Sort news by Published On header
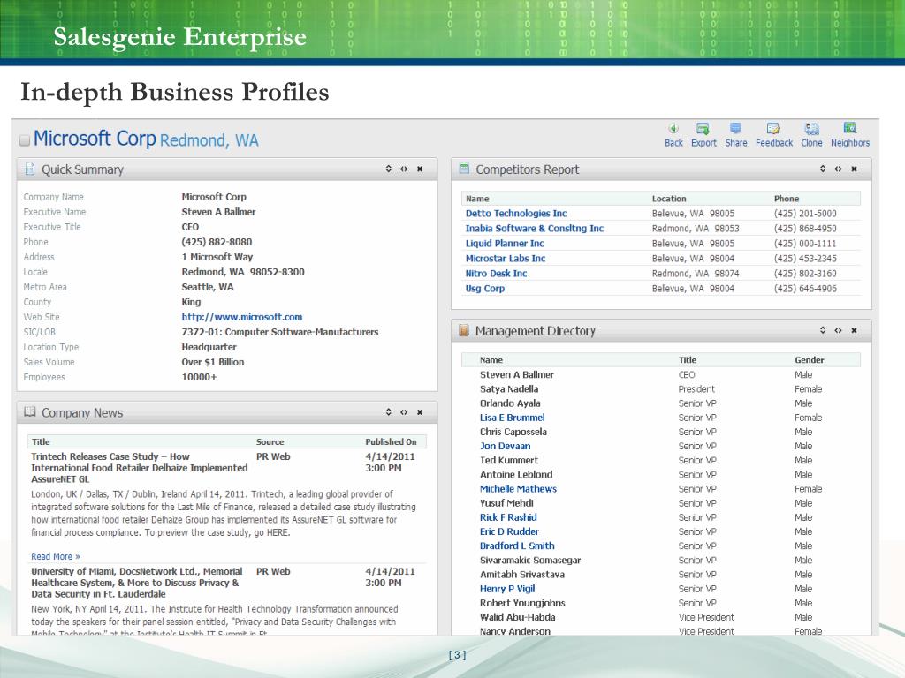 point(391,441)
